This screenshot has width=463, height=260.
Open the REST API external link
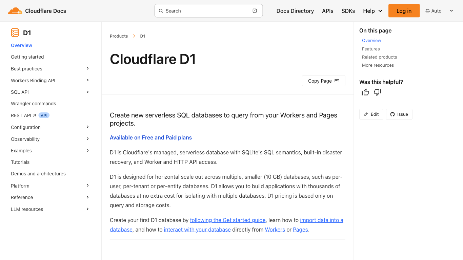pyautogui.click(x=23, y=115)
